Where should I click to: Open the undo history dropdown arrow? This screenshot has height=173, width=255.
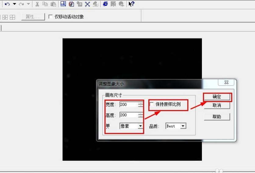[14, 4]
